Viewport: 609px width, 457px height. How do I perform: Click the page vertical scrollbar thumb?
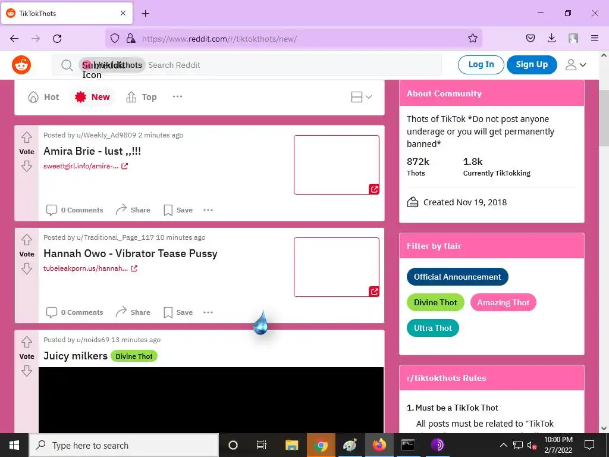pyautogui.click(x=604, y=118)
